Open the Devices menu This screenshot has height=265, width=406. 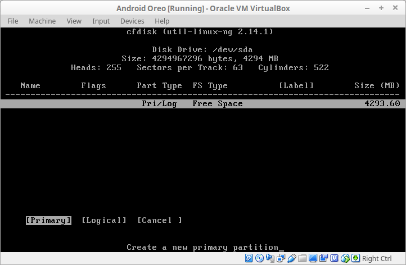pos(132,21)
